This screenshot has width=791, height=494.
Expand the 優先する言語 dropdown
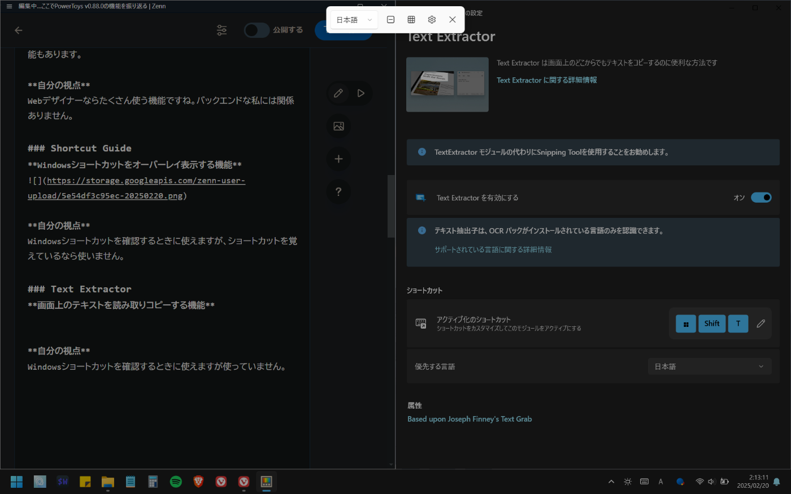(710, 366)
